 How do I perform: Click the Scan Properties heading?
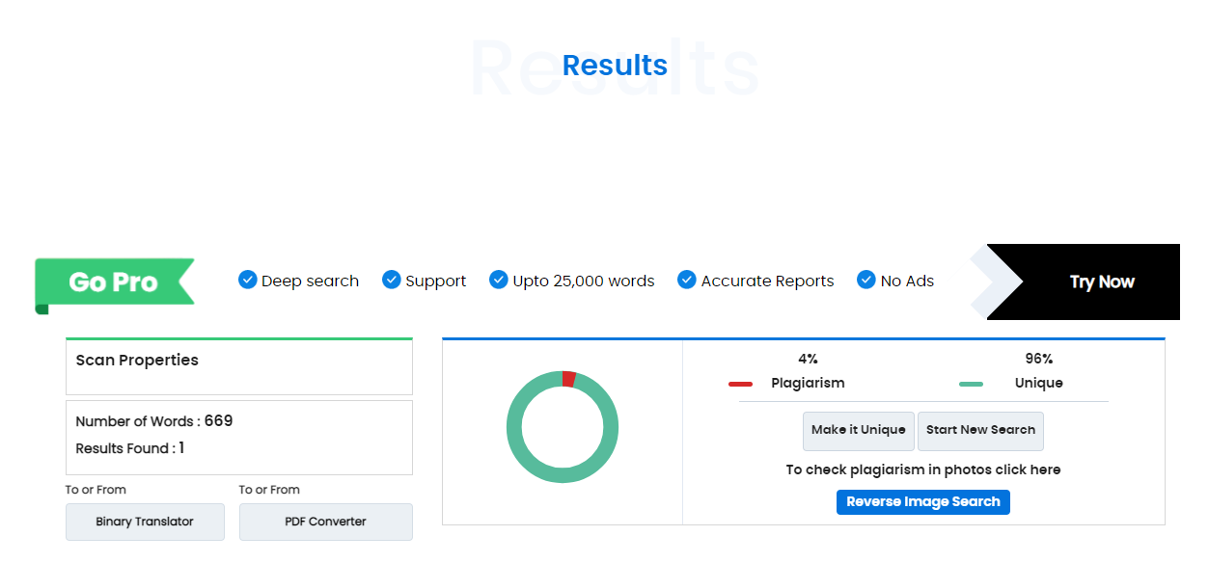[x=137, y=361]
